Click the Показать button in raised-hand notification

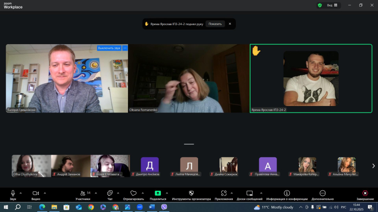coord(215,24)
